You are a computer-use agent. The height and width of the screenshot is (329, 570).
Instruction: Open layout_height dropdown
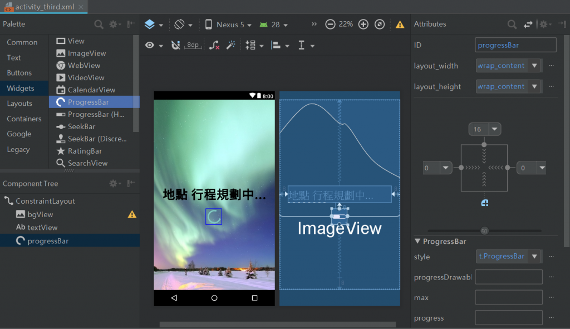click(x=534, y=86)
